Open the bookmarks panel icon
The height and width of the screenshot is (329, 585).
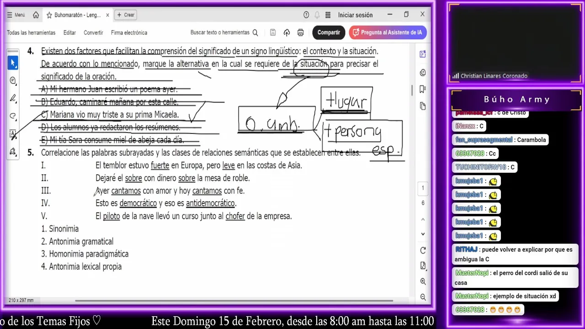pyautogui.click(x=423, y=89)
